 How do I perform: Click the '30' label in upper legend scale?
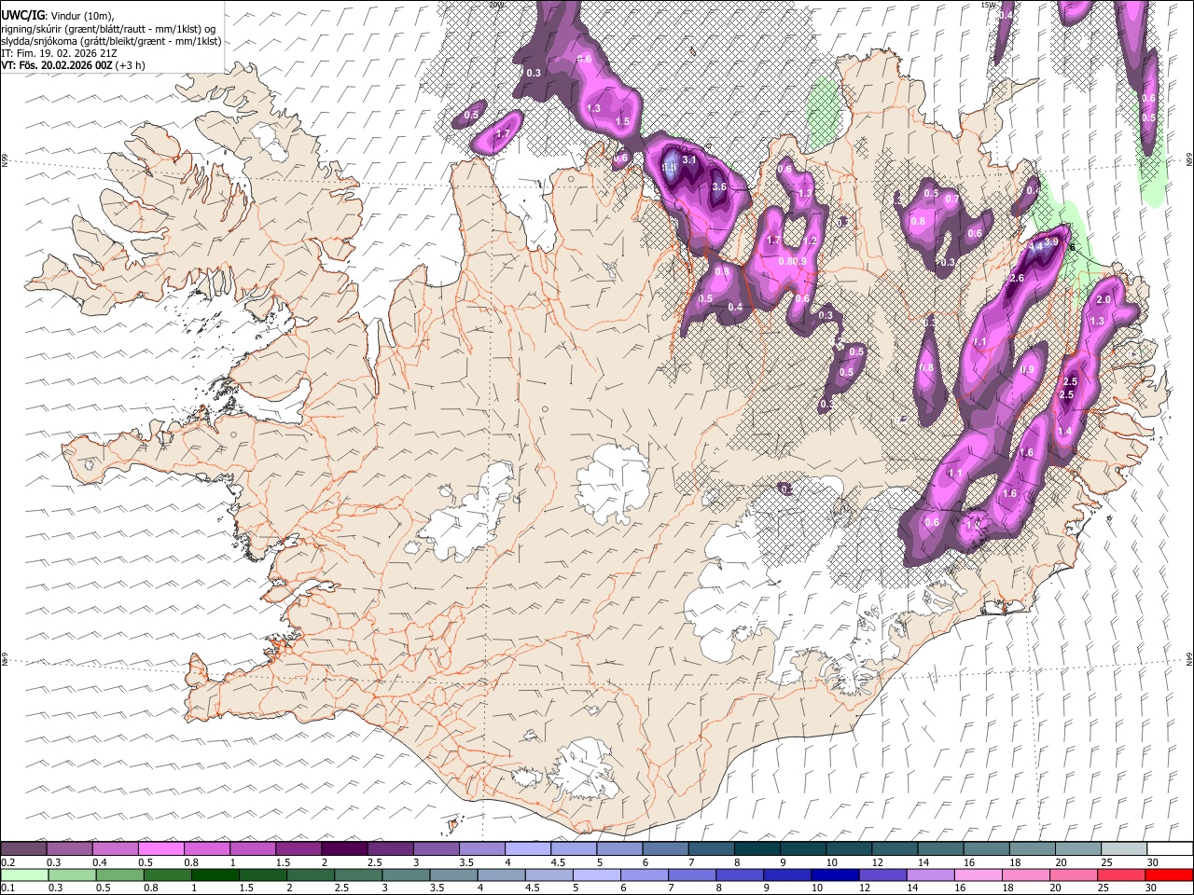click(x=1153, y=862)
